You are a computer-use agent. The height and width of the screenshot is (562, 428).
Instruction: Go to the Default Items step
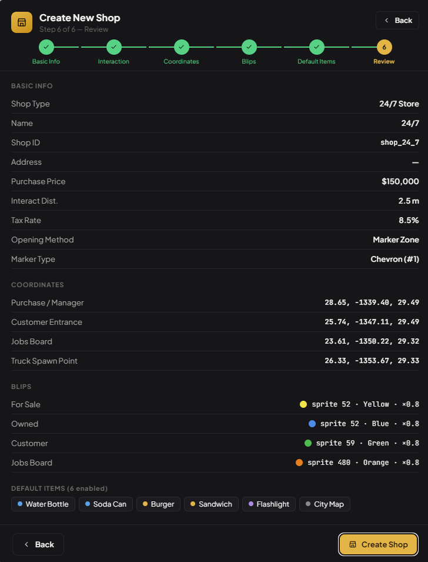click(x=317, y=47)
